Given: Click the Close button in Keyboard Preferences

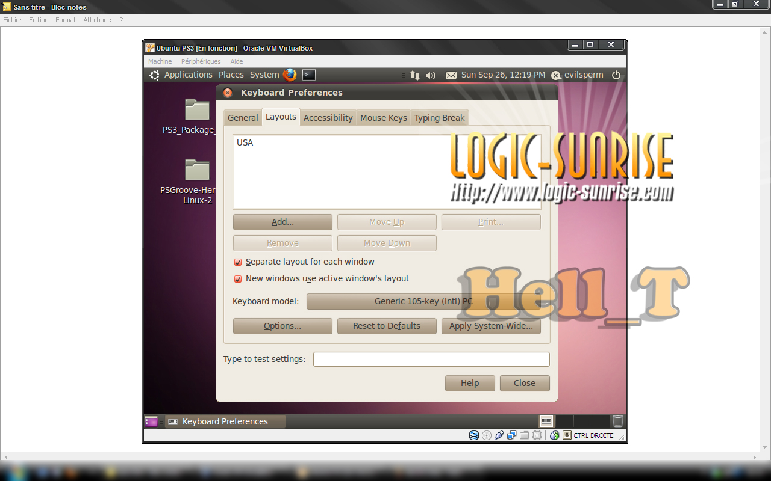Looking at the screenshot, I should (x=525, y=383).
